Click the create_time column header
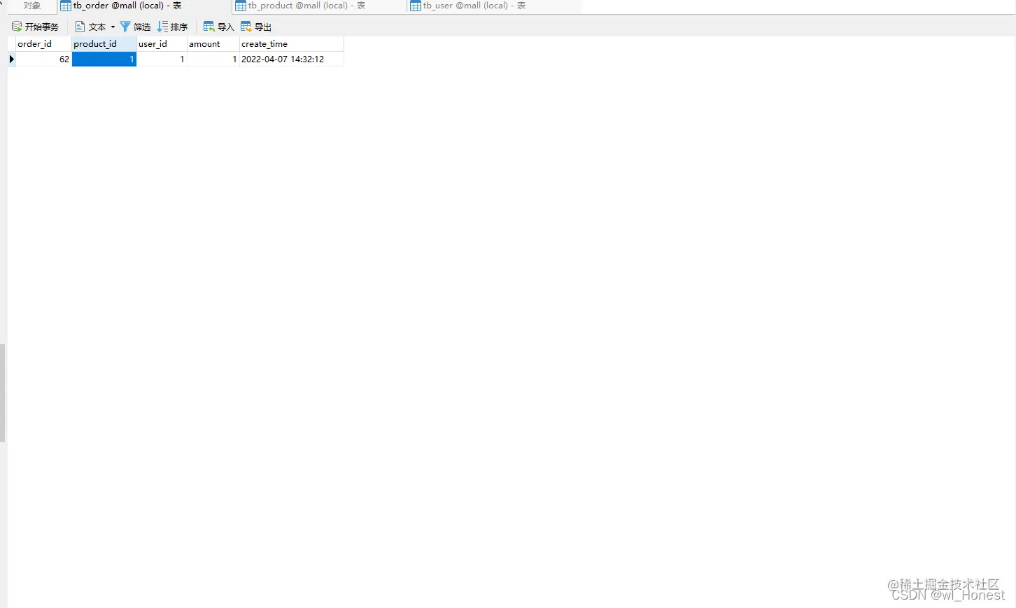 coord(292,43)
